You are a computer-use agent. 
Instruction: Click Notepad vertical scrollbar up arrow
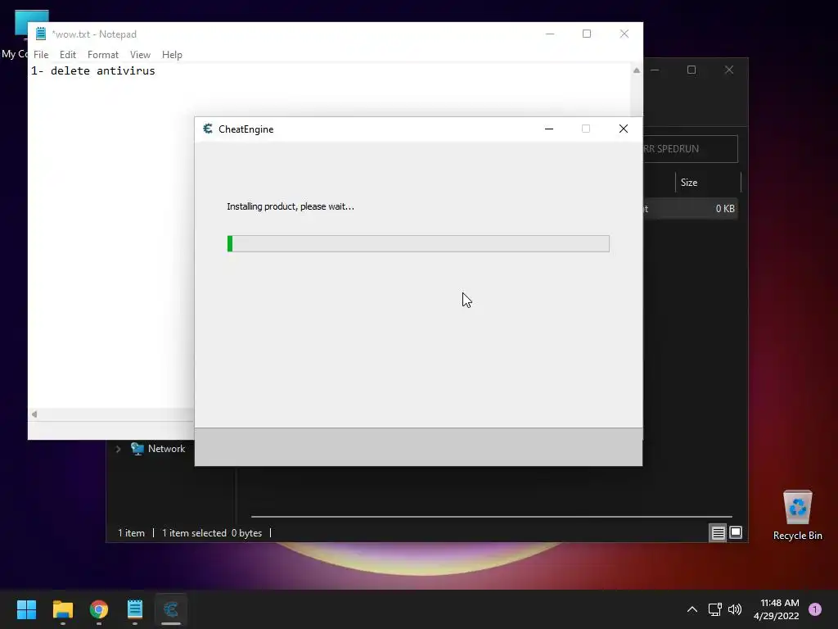tap(637, 70)
